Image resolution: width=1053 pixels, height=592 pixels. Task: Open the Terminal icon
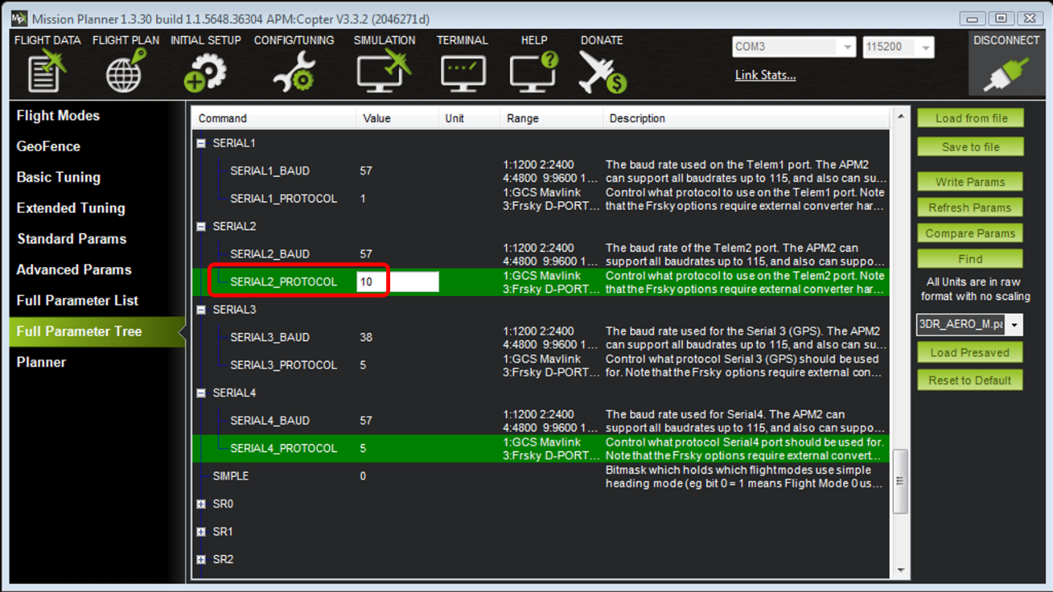point(462,70)
